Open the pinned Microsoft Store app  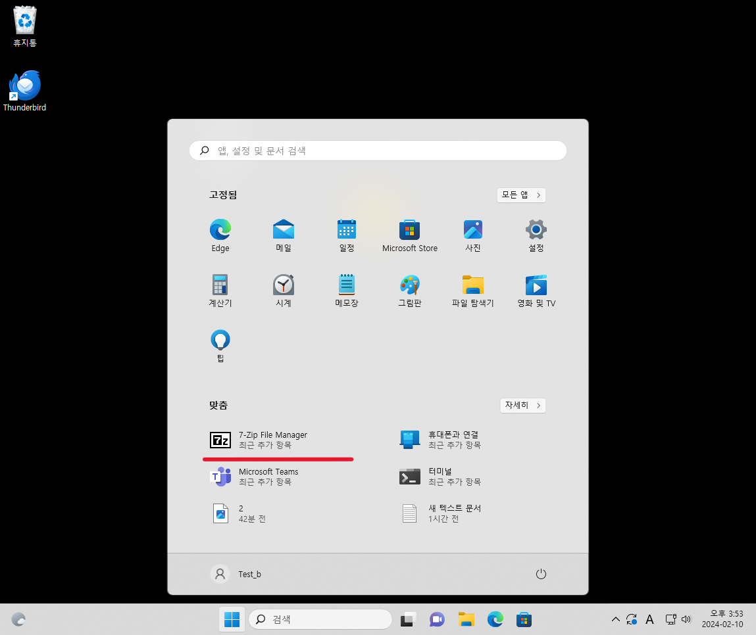coord(410,235)
